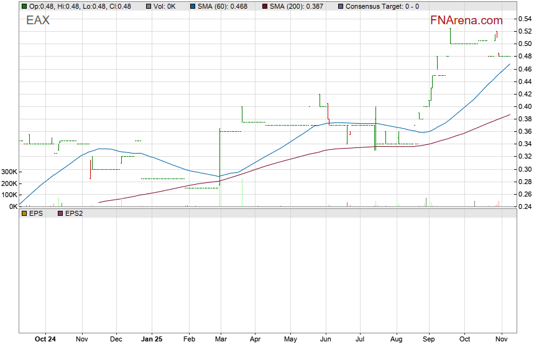Click the 0.54 price axis label

pyautogui.click(x=524, y=19)
